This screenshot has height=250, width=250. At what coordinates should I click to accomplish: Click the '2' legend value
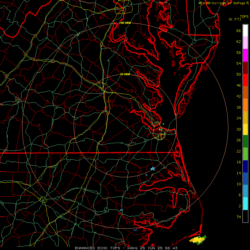coord(240,206)
